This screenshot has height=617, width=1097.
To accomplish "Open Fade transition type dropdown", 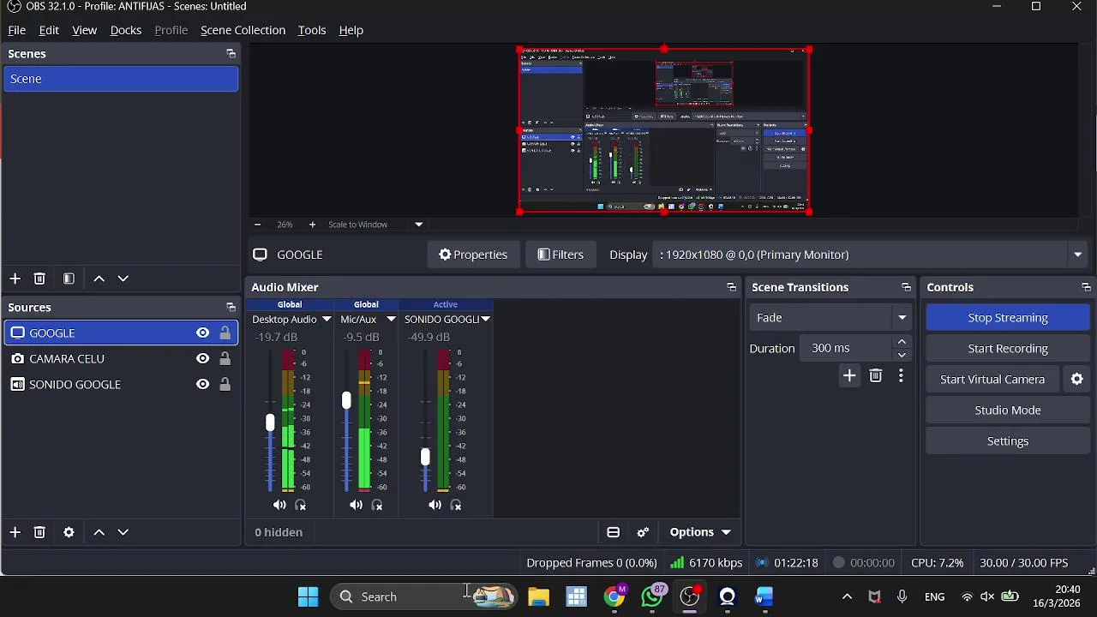I will tap(830, 318).
